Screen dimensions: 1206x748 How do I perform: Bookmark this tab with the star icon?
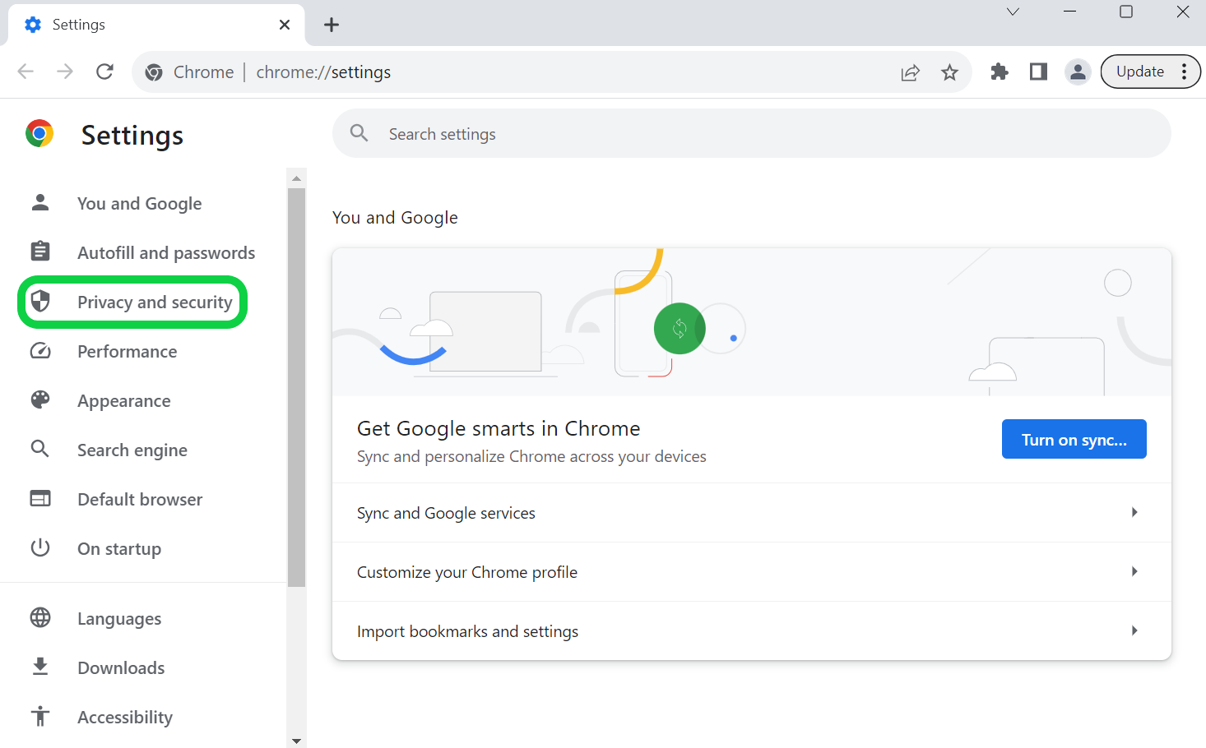949,72
